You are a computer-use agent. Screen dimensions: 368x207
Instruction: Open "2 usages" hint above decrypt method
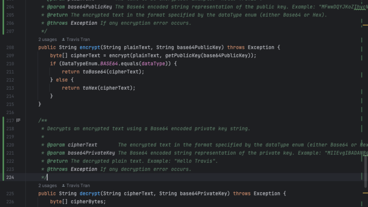[47, 185]
